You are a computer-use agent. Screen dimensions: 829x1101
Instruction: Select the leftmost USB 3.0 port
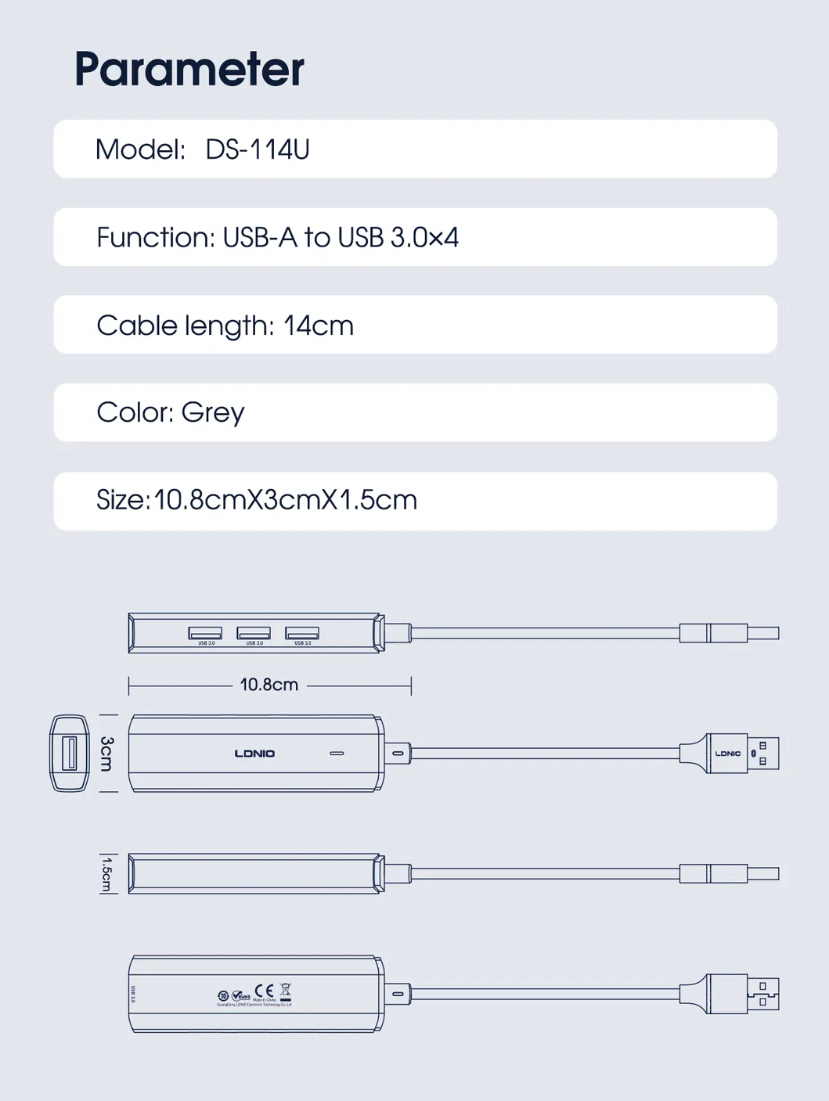[x=205, y=633]
